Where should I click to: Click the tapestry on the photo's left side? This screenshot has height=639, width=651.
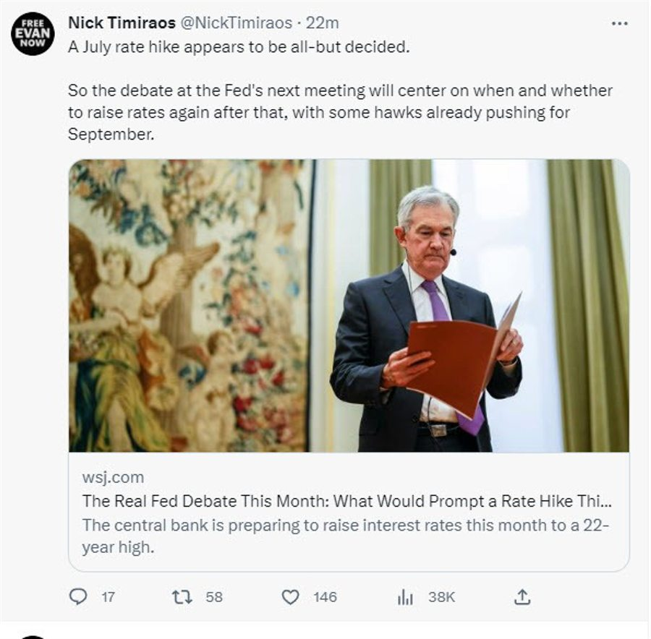coord(188,304)
